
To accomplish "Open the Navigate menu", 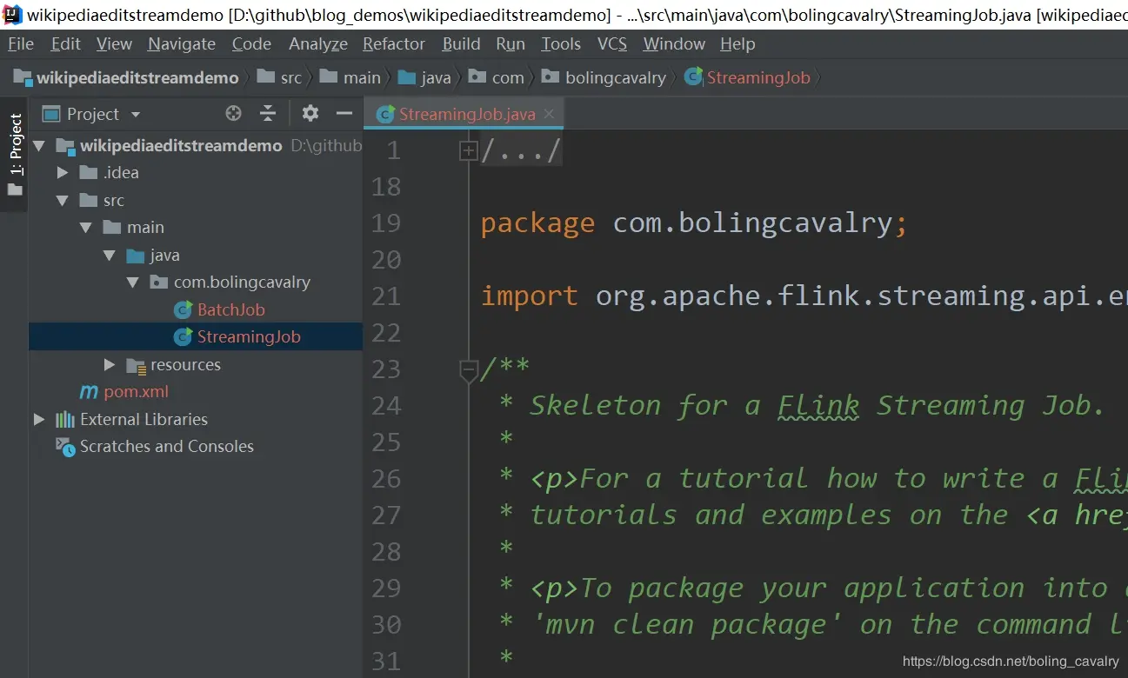I will (x=182, y=44).
